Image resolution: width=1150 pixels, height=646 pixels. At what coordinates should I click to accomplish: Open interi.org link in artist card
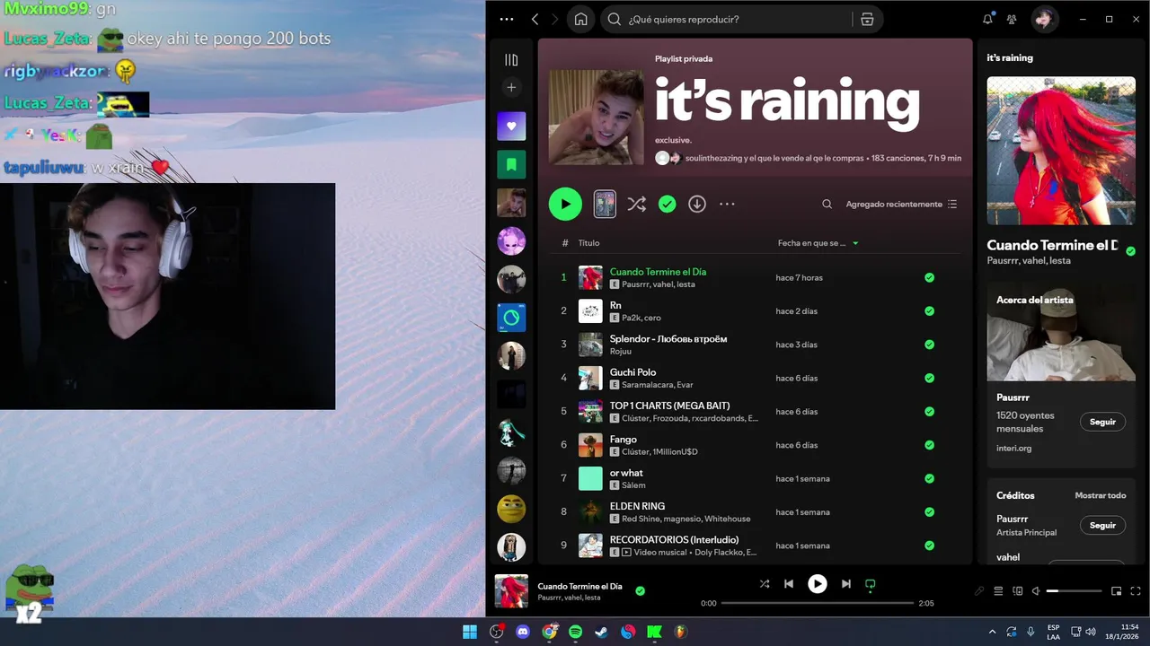(x=1013, y=448)
